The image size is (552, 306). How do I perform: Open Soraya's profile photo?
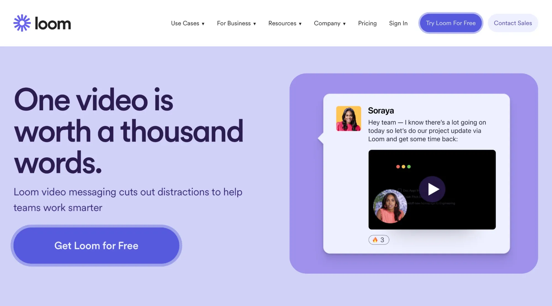click(x=348, y=119)
